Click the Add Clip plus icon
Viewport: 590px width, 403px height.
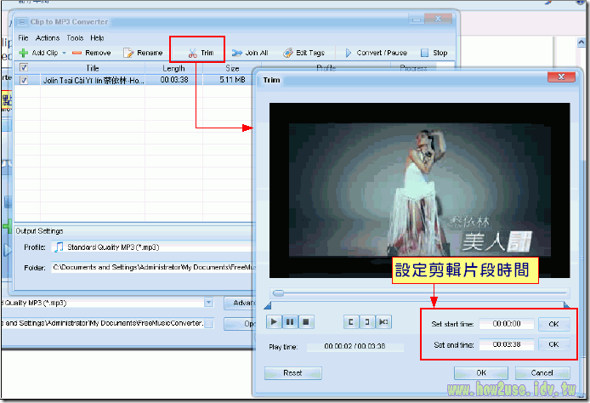pyautogui.click(x=24, y=53)
